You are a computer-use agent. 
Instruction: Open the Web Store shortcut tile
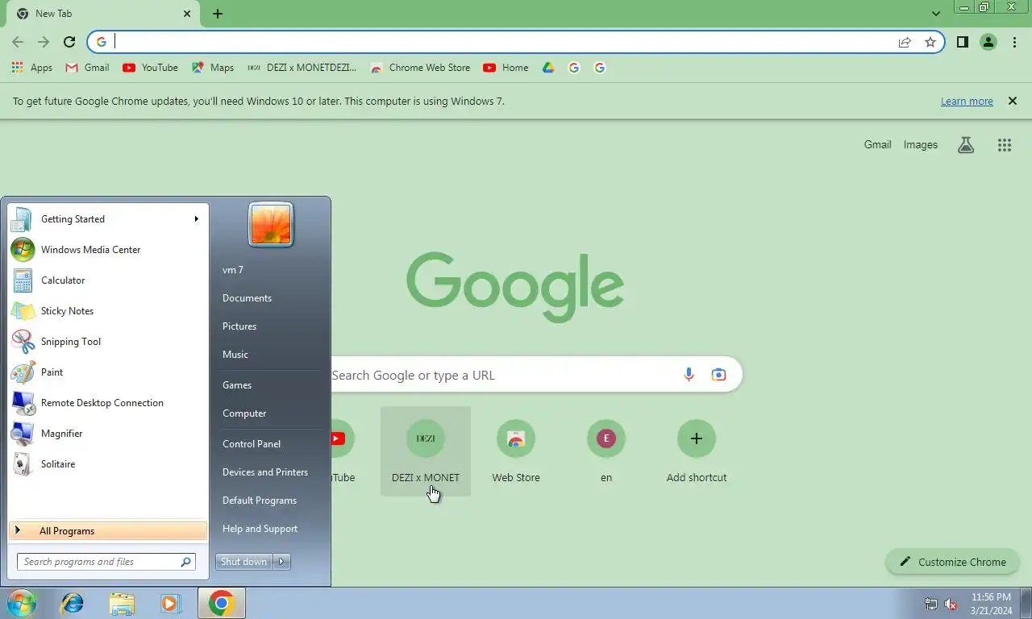pyautogui.click(x=516, y=451)
